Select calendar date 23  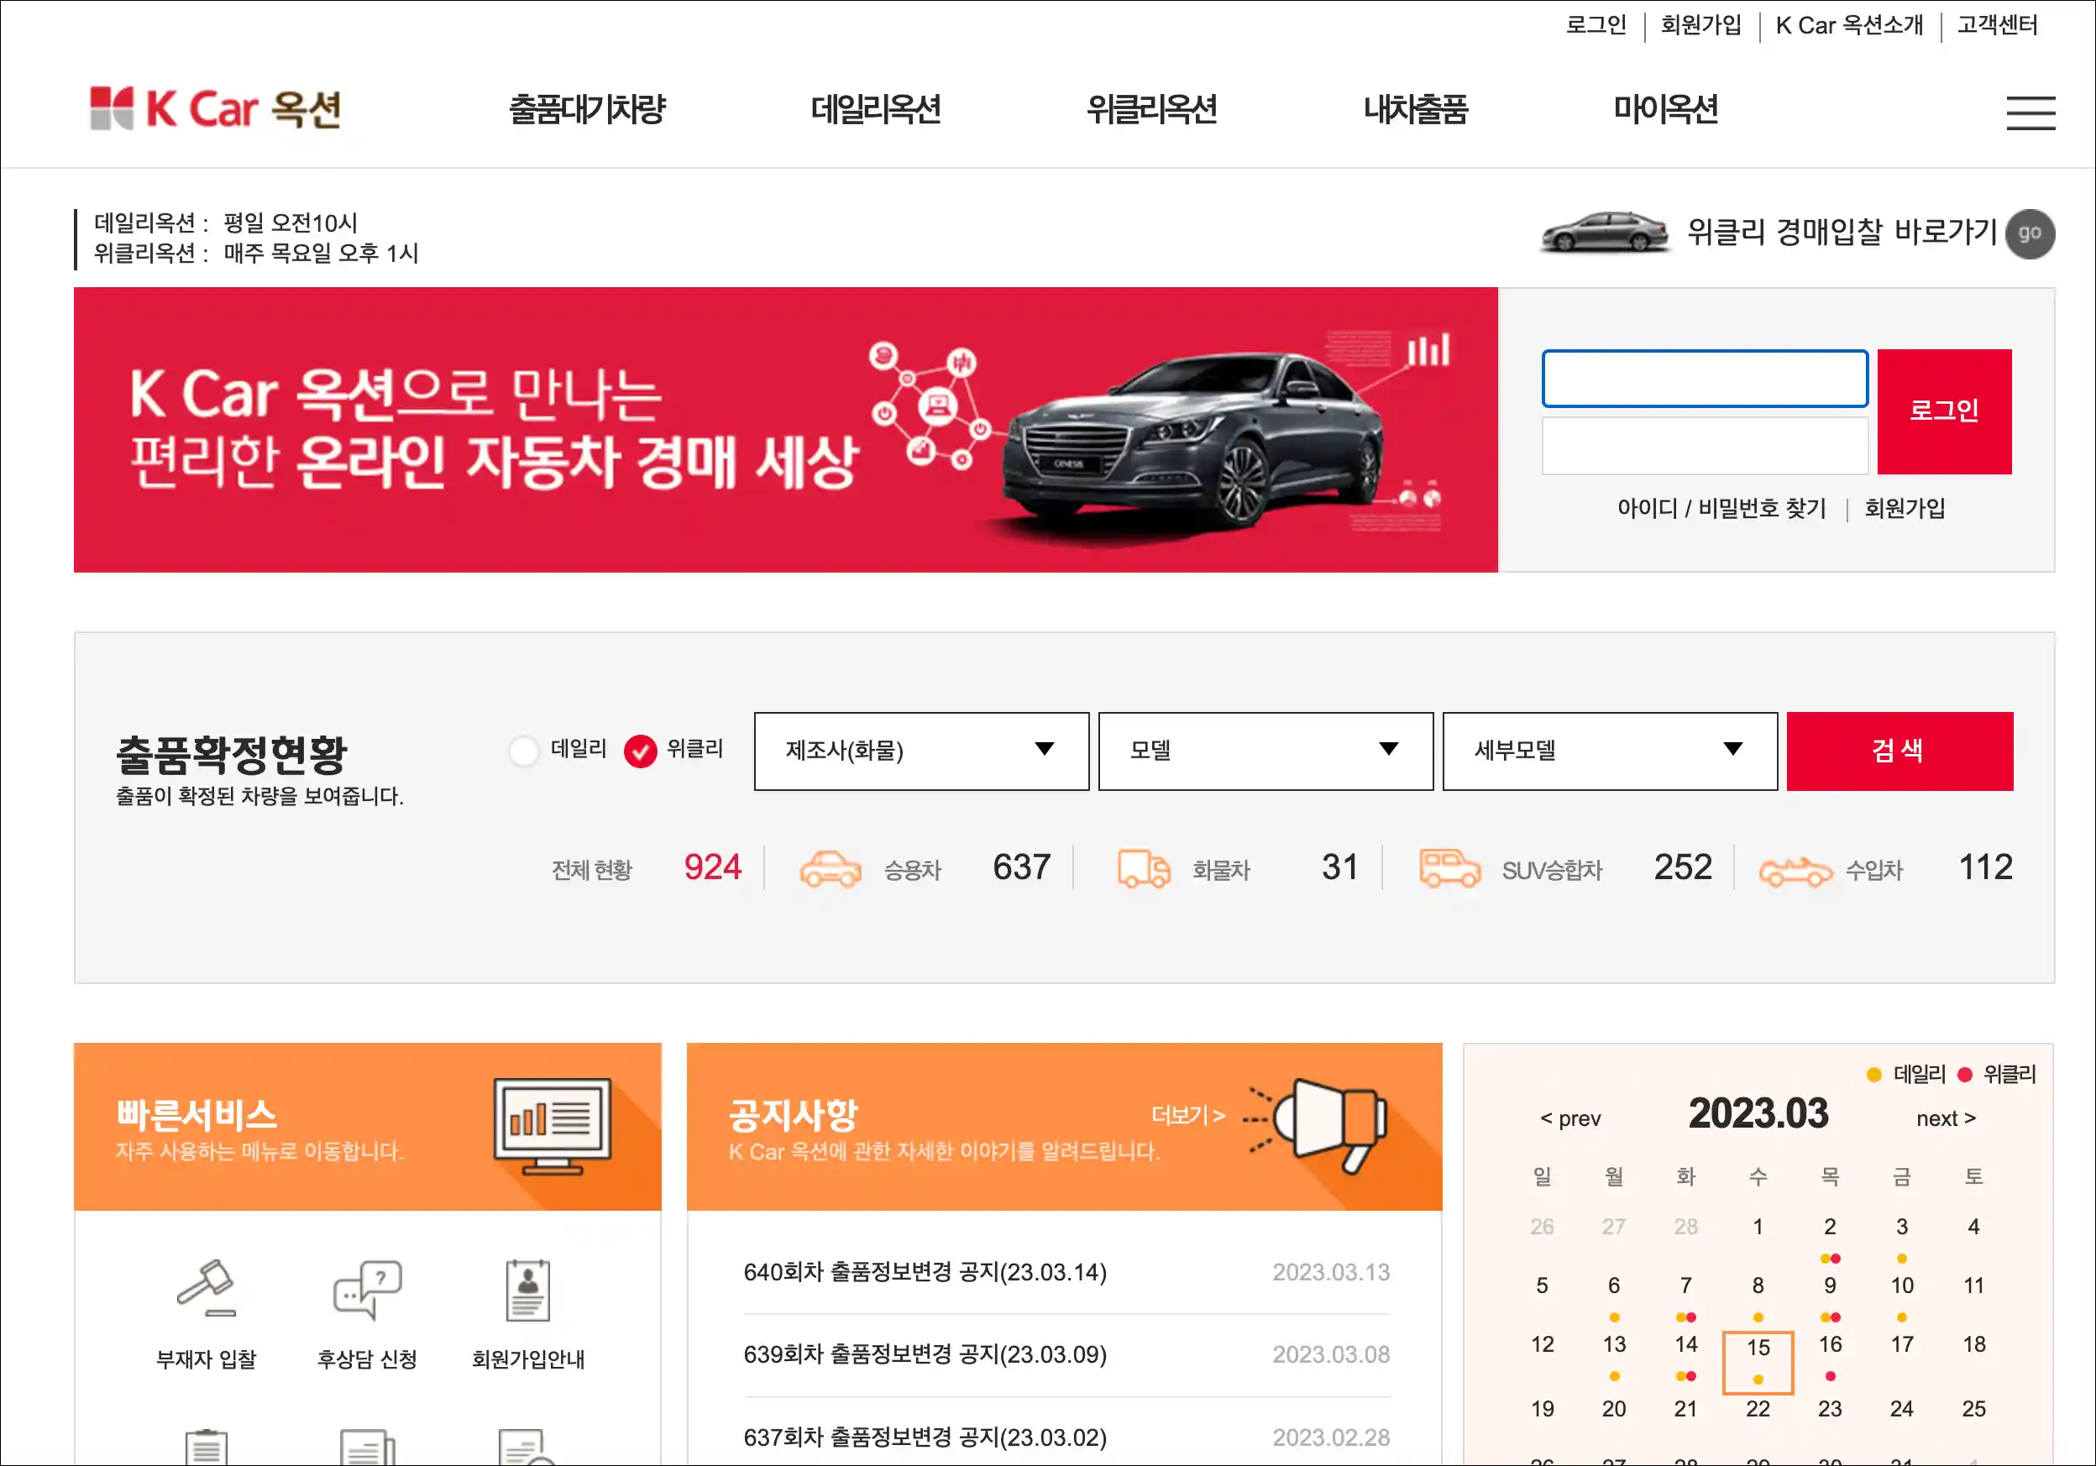click(x=1830, y=1409)
